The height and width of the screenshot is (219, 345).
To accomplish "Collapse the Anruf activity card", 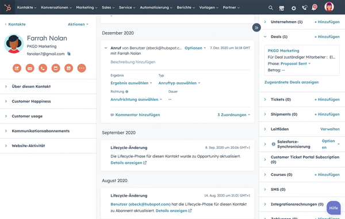I will click(106, 48).
